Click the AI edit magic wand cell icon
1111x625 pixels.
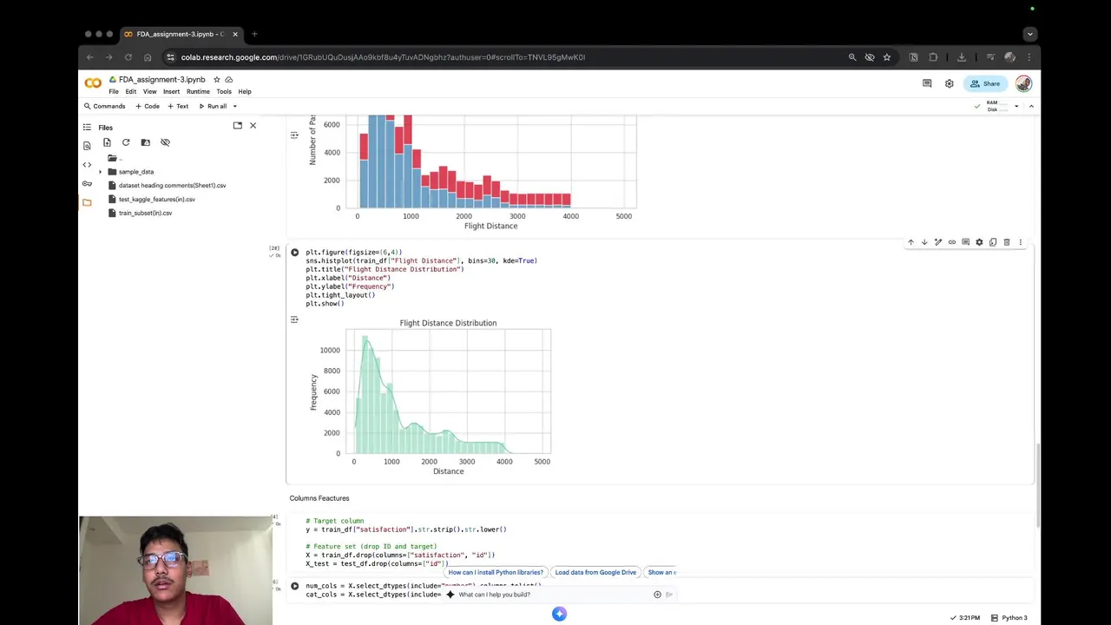pyautogui.click(x=938, y=242)
